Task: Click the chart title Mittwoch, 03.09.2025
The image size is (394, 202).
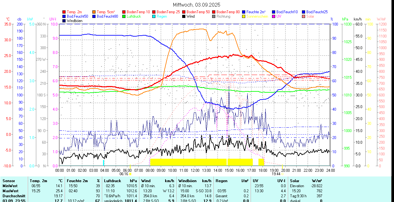Action: [197, 5]
